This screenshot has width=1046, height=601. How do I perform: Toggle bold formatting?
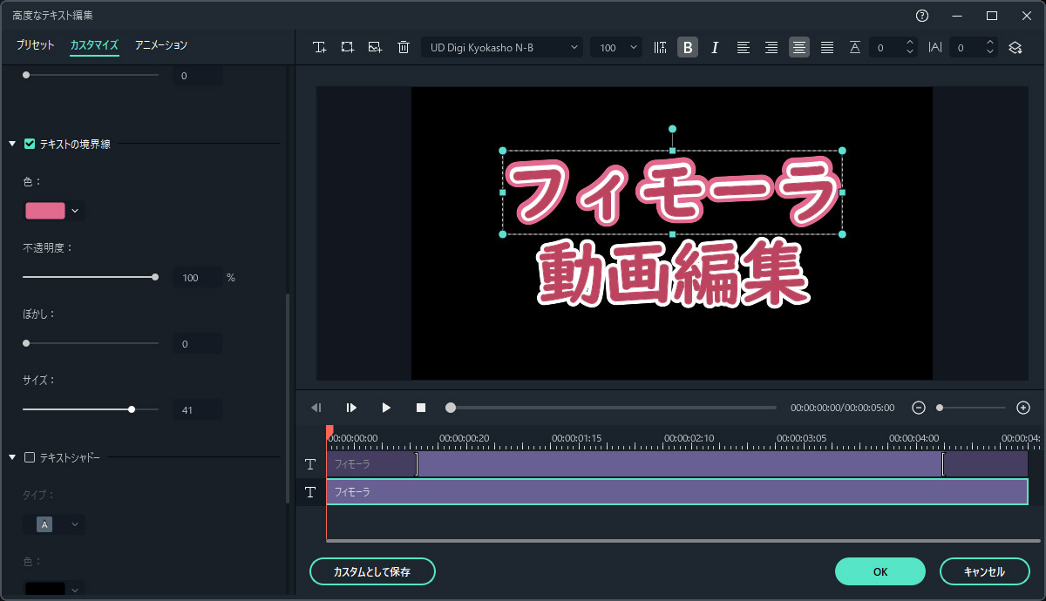coord(688,48)
